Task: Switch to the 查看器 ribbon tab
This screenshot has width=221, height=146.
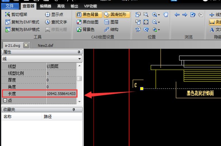Action: pyautogui.click(x=28, y=6)
